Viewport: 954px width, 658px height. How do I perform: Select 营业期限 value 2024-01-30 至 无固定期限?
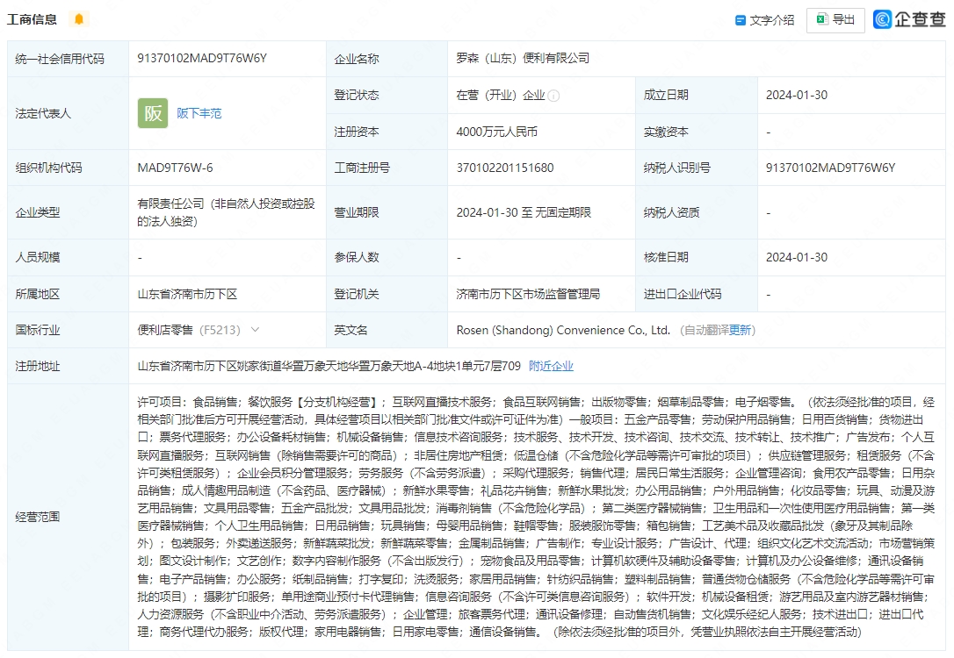coord(524,212)
